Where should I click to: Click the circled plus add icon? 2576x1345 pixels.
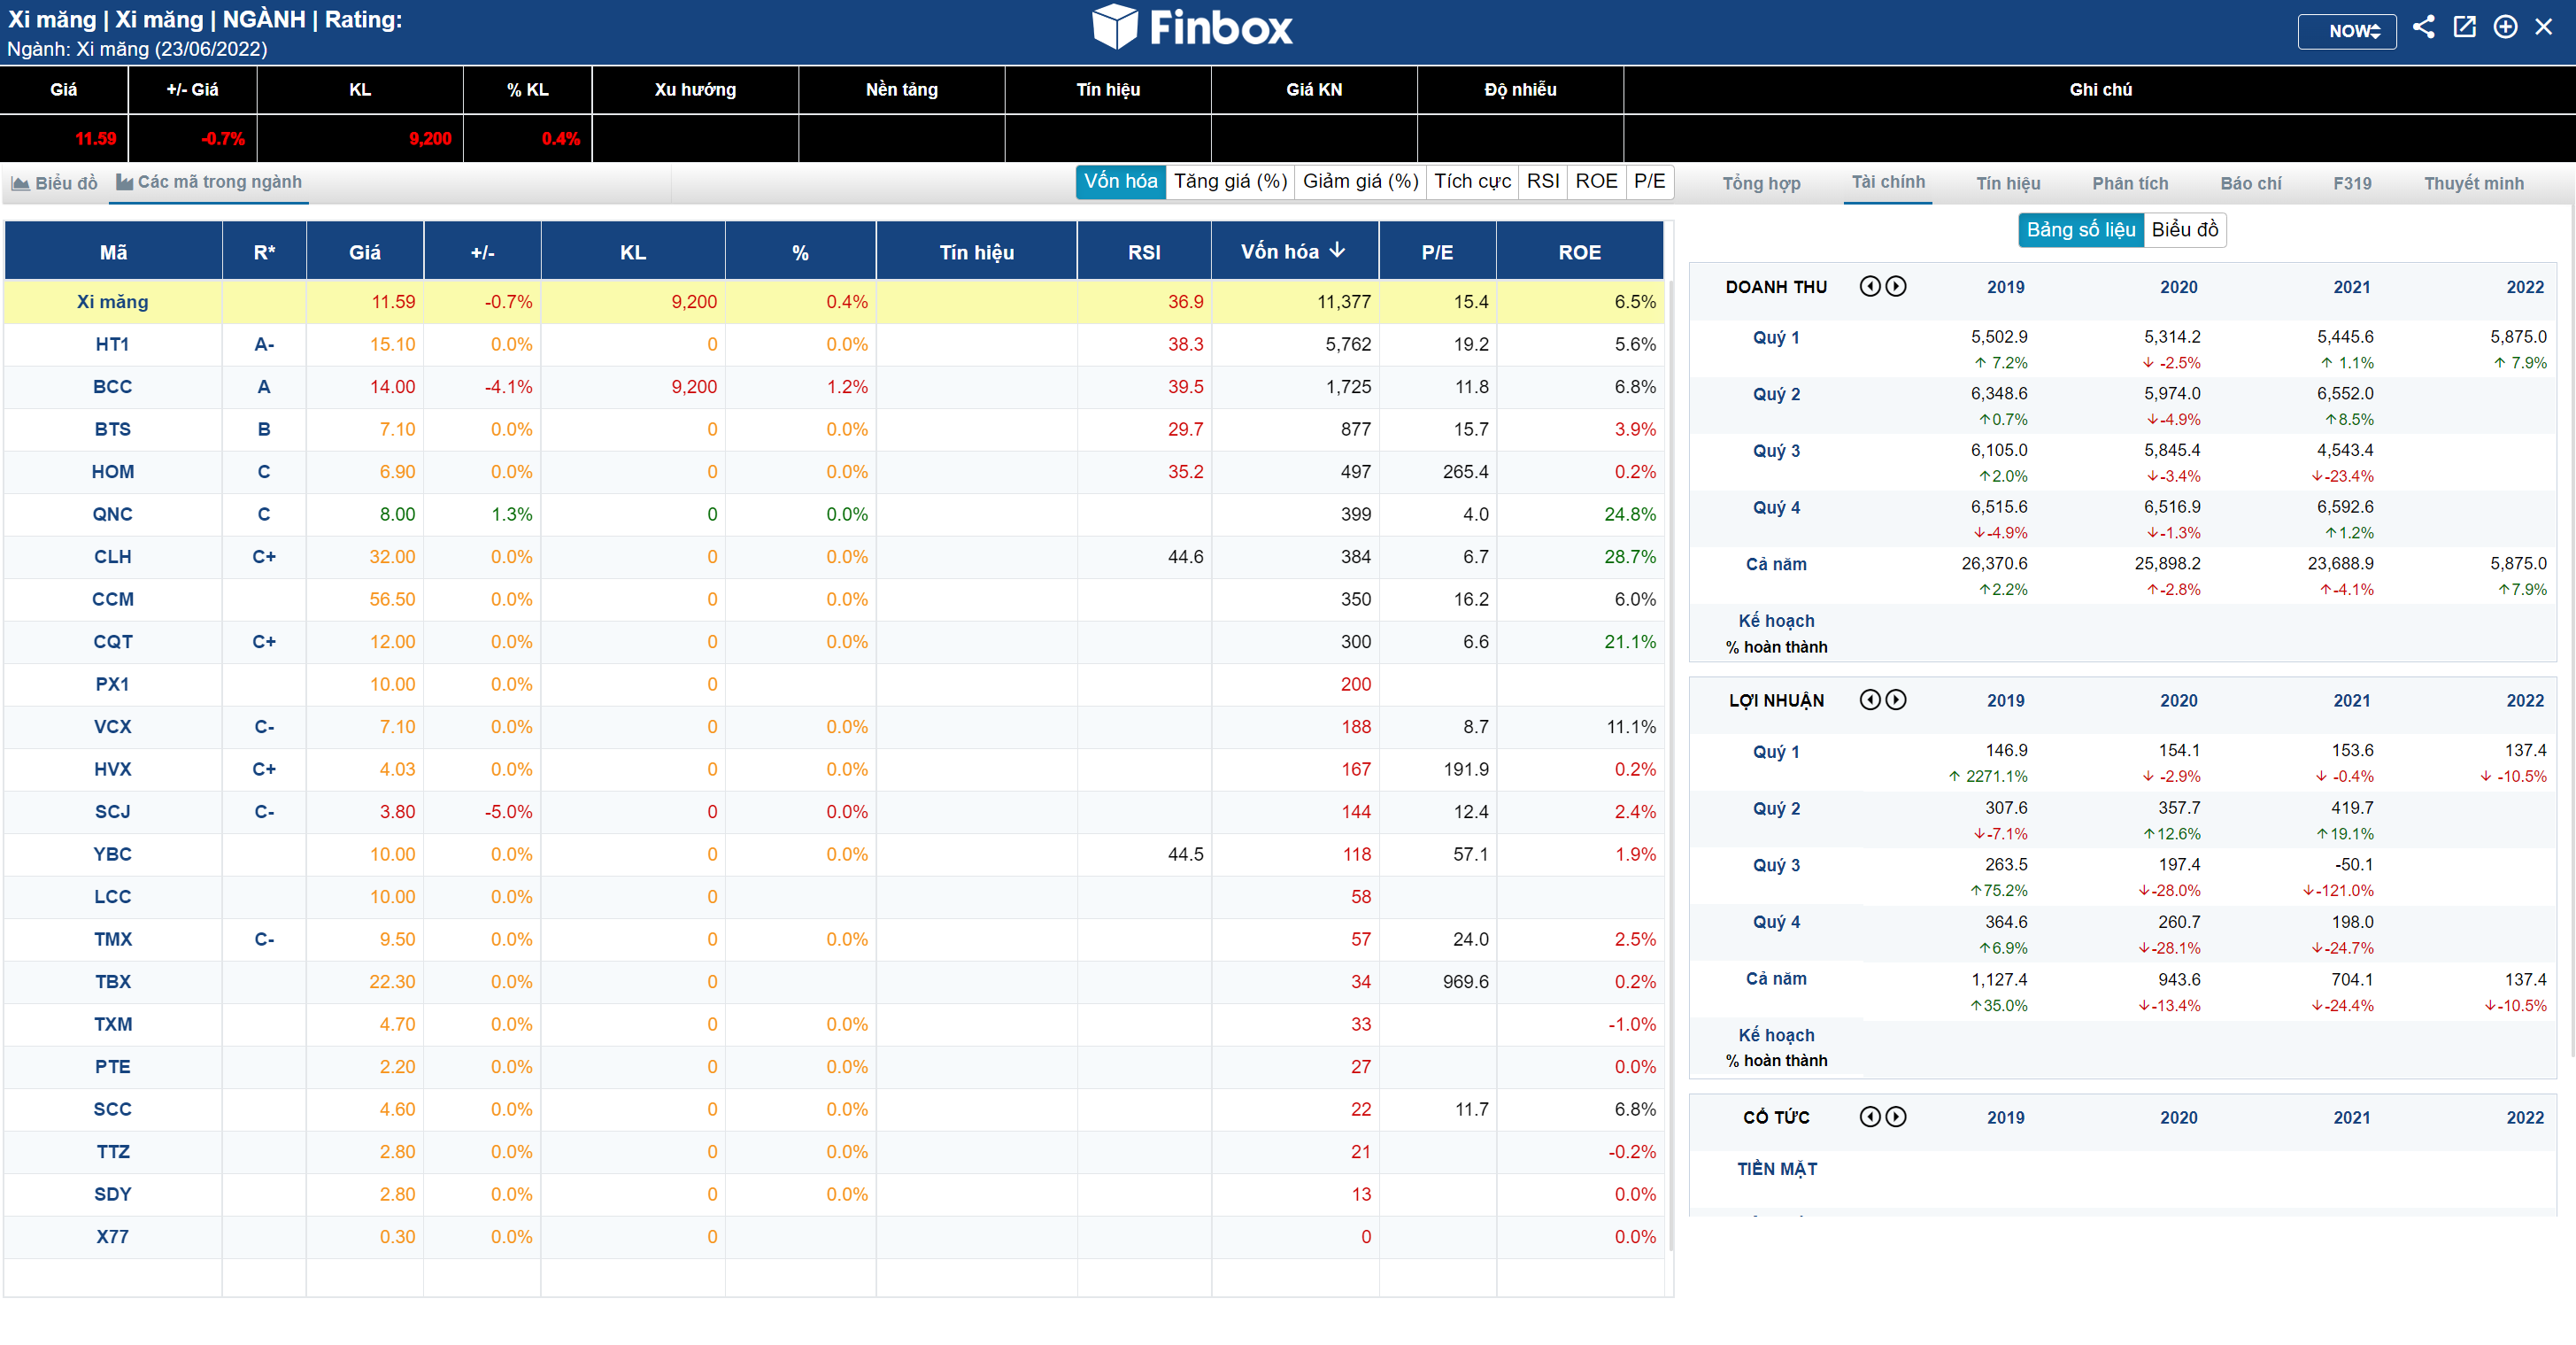pyautogui.click(x=2505, y=27)
